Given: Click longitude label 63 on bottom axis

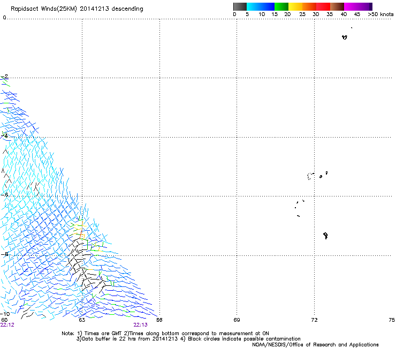Looking at the screenshot, I should tap(82, 320).
